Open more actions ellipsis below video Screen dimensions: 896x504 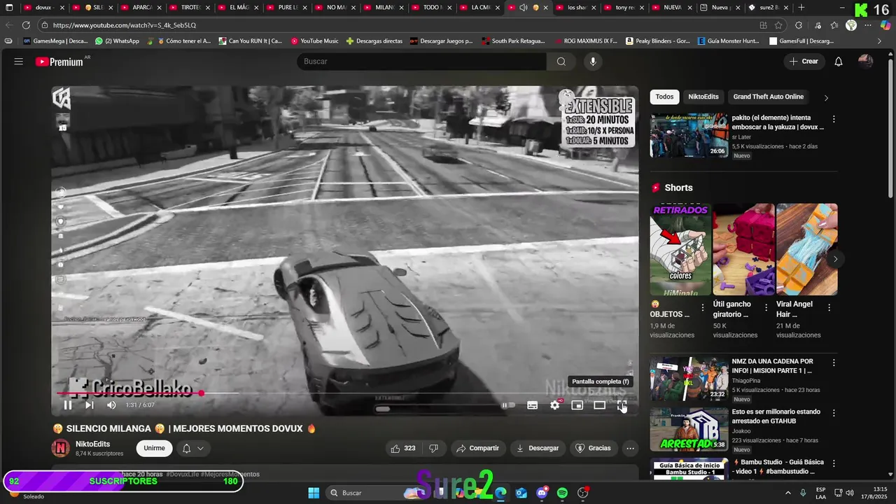point(630,448)
